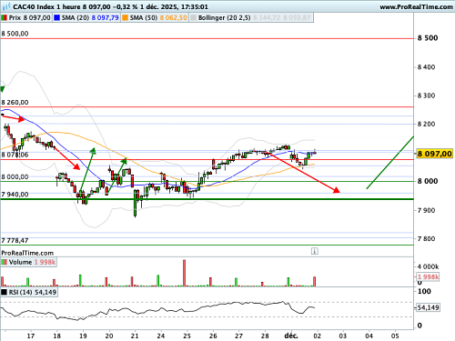Click the déc. month label on the time axis

pyautogui.click(x=291, y=336)
